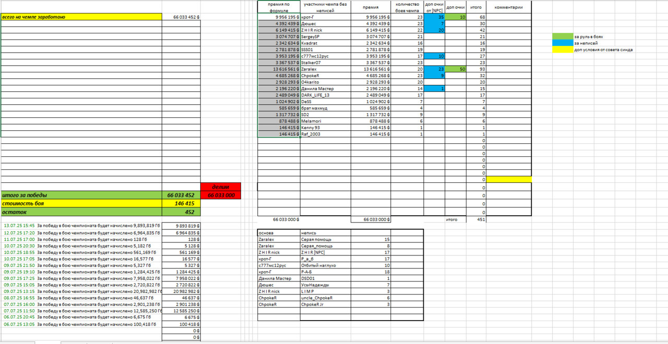Select the 'Серая помощь' cell
The image size is (668, 344).
pos(325,239)
